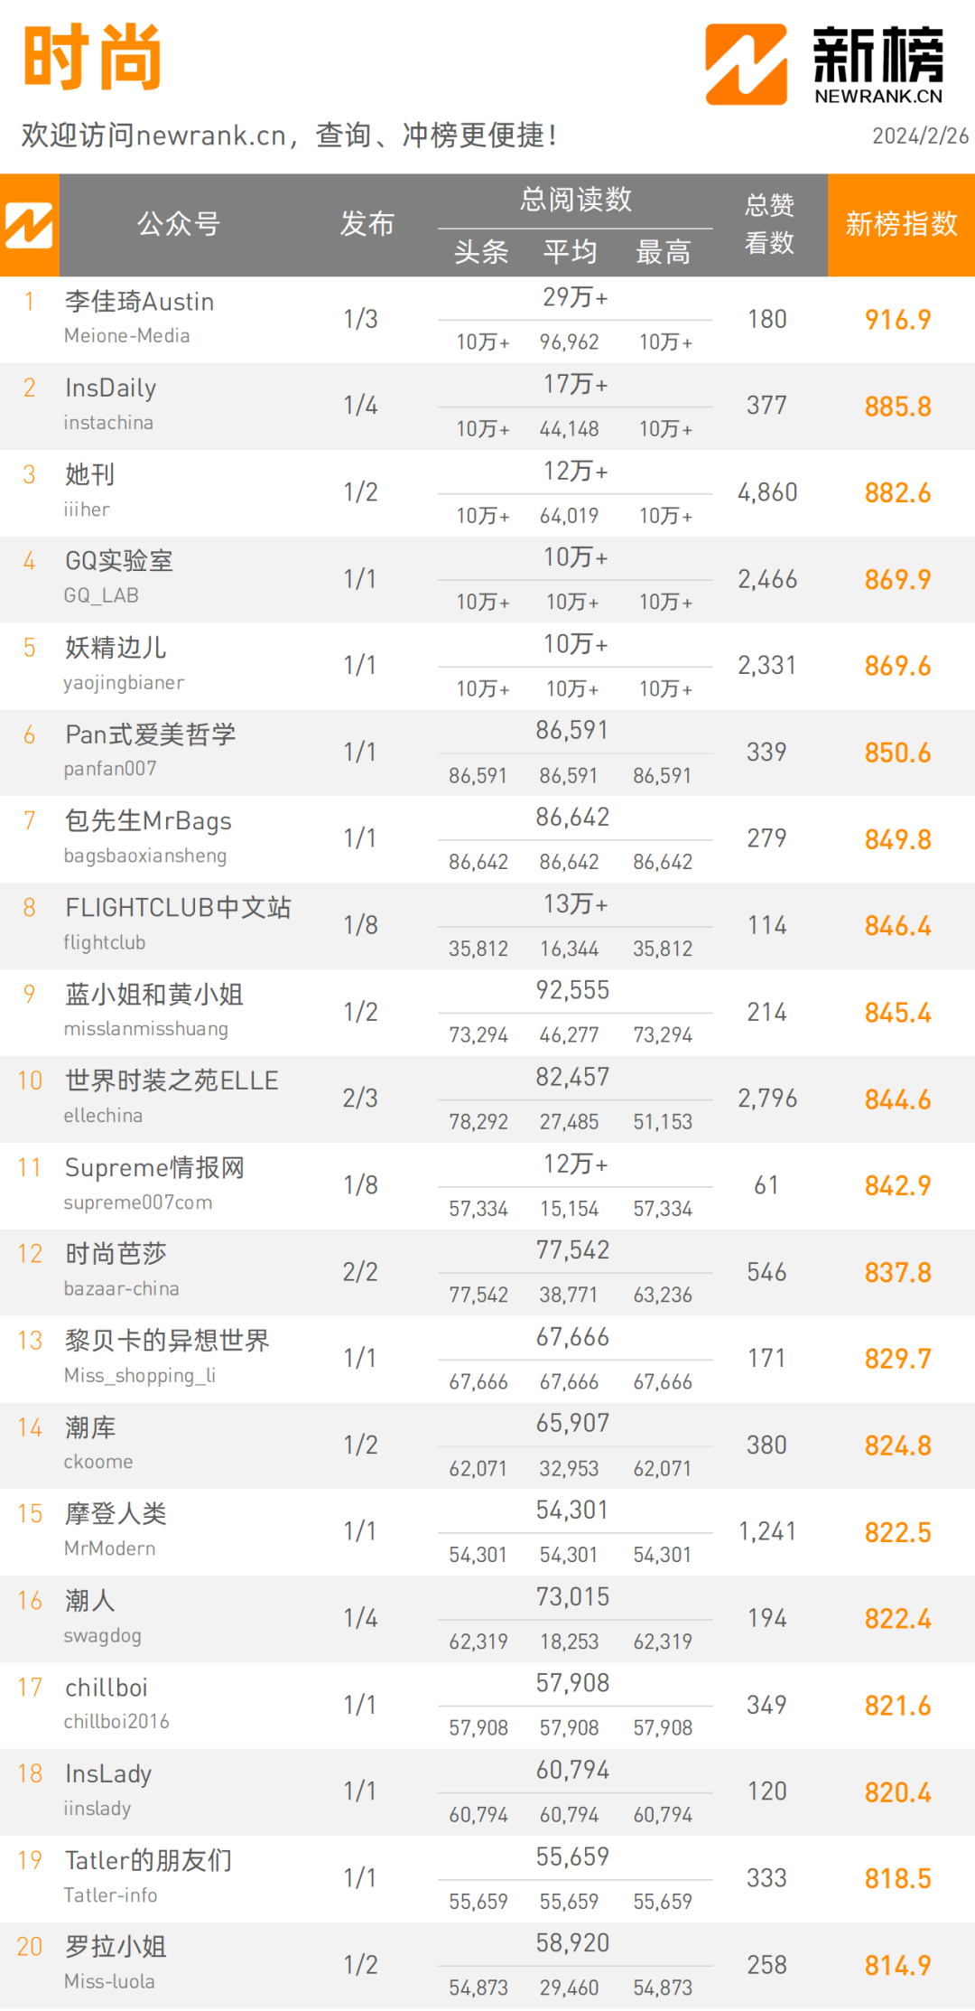Click the date 2024/2/26

(x=920, y=136)
